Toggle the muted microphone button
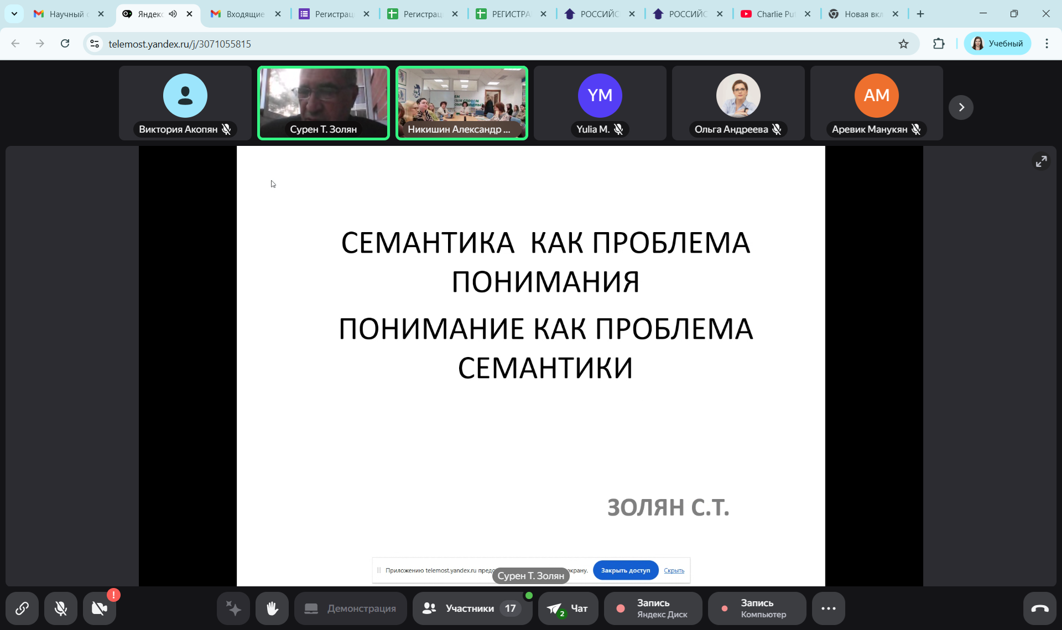Viewport: 1062px width, 630px height. click(61, 608)
